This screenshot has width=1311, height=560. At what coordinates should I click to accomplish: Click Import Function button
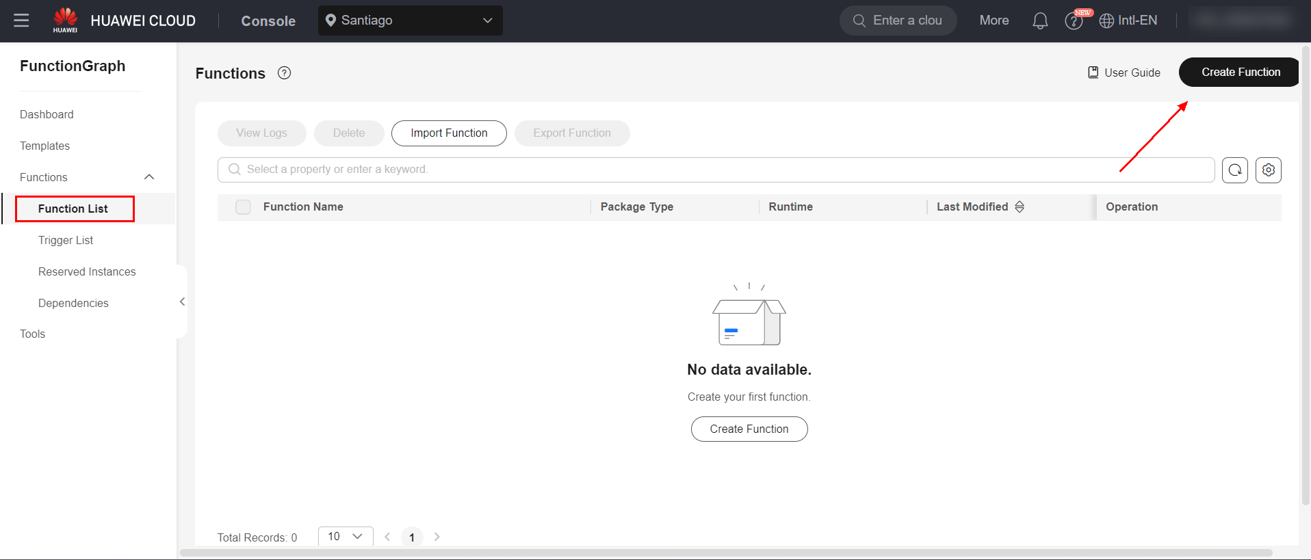(449, 133)
